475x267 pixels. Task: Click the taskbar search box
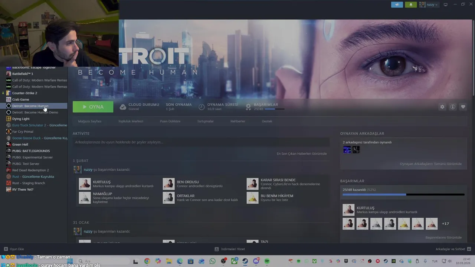[x=103, y=261]
